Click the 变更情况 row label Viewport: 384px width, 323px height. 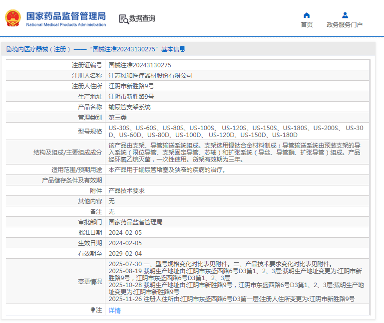point(90,282)
